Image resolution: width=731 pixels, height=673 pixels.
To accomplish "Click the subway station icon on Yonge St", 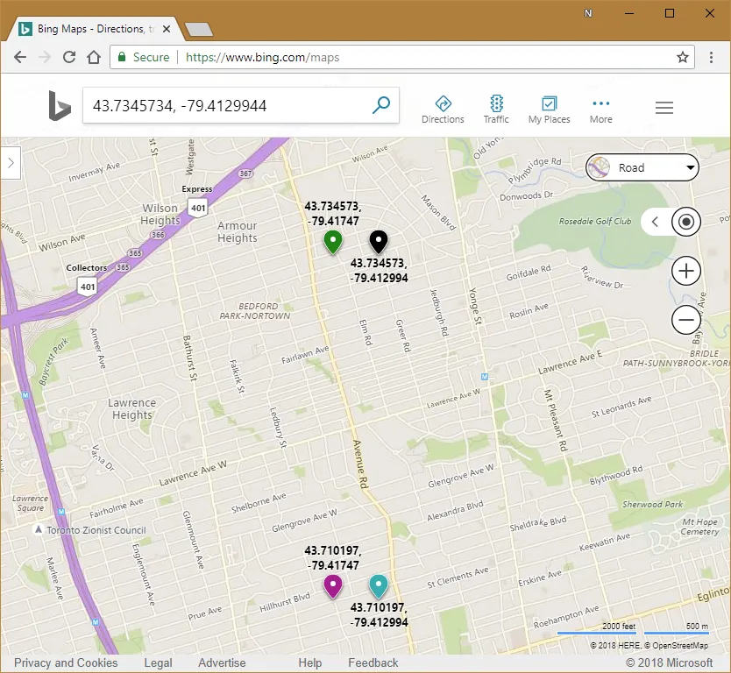I will tap(485, 377).
